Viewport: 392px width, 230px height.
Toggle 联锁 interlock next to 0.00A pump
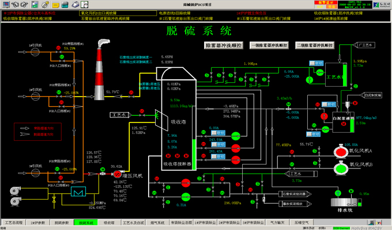click(218, 133)
